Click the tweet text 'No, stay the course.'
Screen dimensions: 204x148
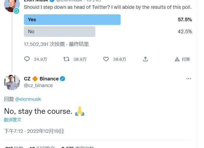pos(38,111)
